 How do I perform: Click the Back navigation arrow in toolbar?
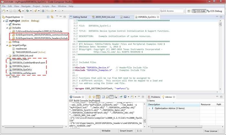pyautogui.click(x=52, y=11)
